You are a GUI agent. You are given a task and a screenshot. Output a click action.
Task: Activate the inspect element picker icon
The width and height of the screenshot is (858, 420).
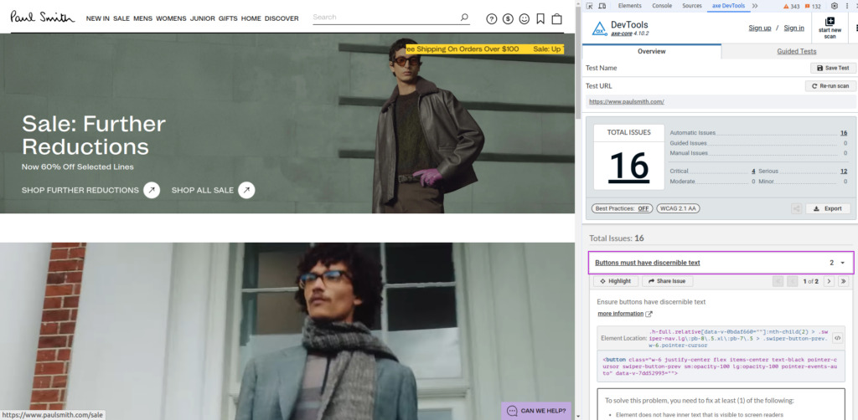590,6
